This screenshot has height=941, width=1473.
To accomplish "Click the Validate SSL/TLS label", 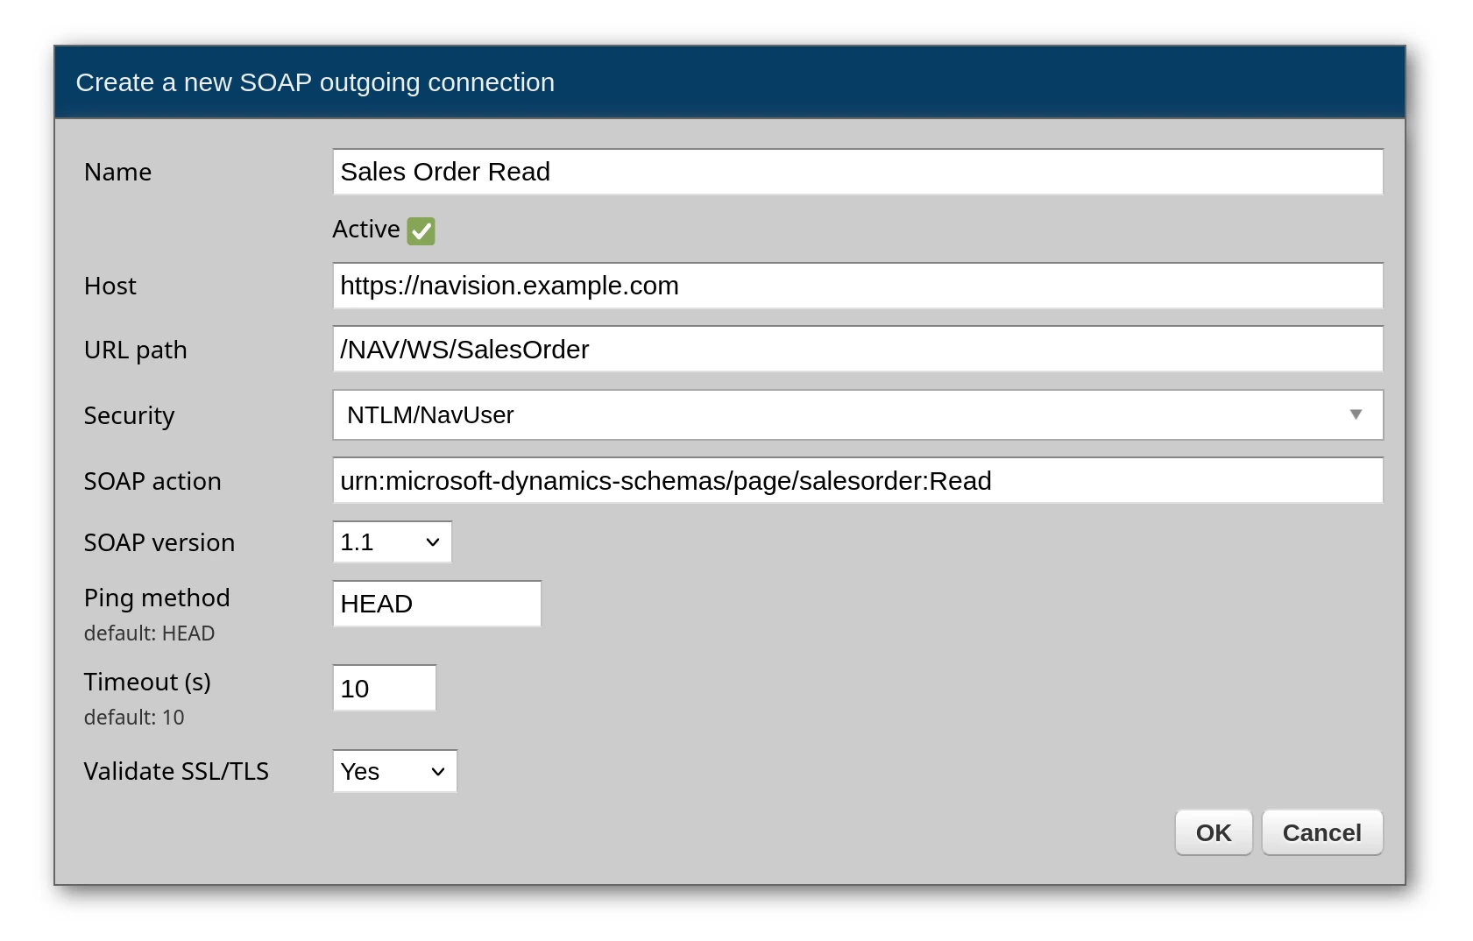I will click(x=176, y=772).
